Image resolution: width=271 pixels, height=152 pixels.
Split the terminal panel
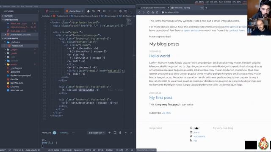coord(115,133)
